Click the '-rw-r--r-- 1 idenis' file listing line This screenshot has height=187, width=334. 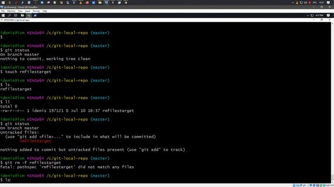(x=67, y=111)
